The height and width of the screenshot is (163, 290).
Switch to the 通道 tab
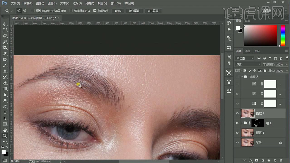coord(248,51)
